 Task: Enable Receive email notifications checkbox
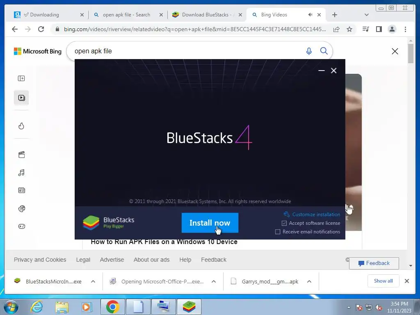point(278,232)
